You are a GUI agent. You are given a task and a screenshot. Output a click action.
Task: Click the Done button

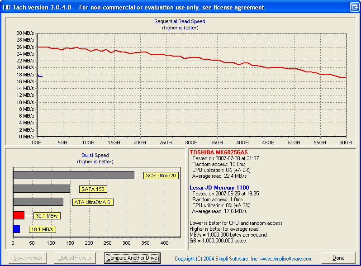[x=338, y=258]
